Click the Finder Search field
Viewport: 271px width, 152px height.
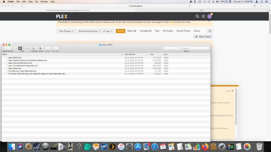pyautogui.click(x=186, y=48)
